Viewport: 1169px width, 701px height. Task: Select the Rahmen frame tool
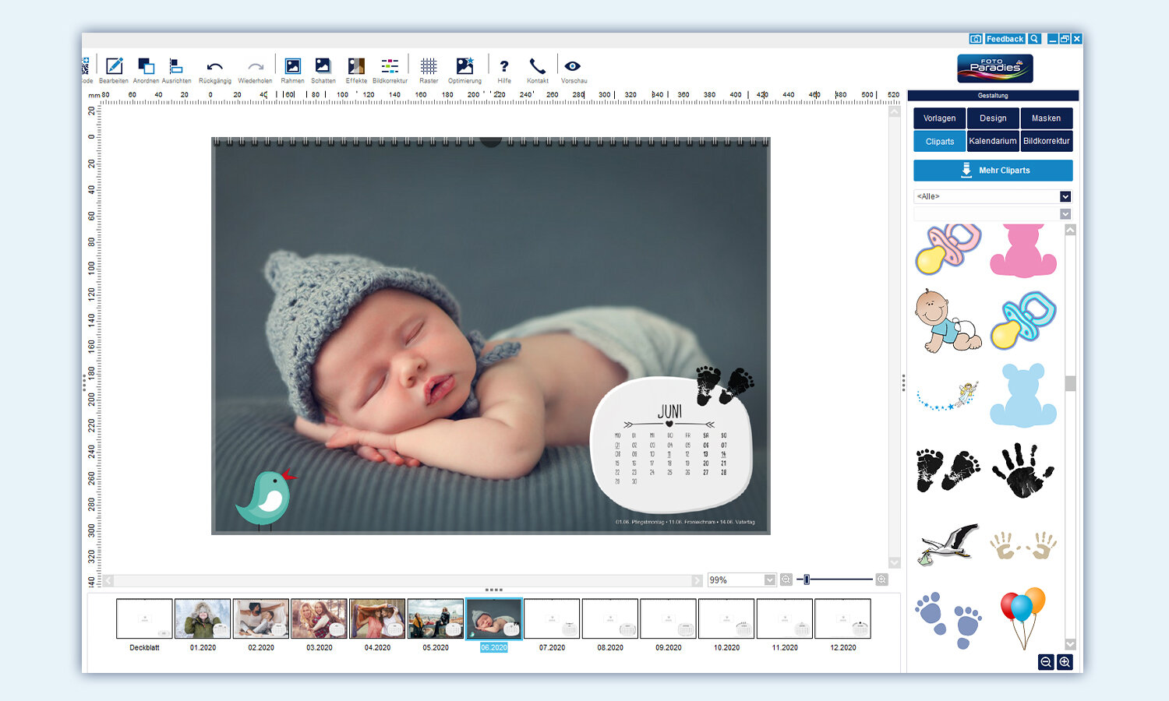[292, 67]
